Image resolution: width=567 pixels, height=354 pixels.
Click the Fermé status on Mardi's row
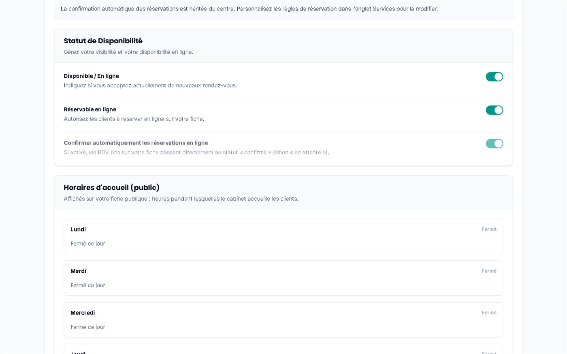click(489, 271)
